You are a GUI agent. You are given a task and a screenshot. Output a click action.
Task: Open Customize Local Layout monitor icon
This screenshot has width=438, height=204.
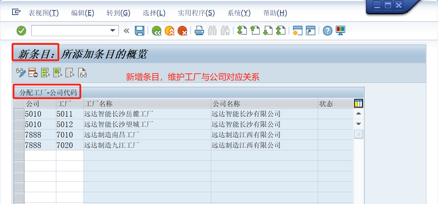(340, 31)
